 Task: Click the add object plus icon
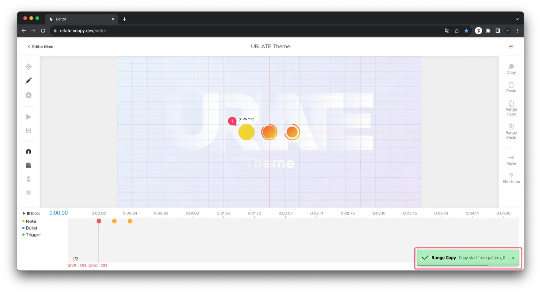(28, 95)
